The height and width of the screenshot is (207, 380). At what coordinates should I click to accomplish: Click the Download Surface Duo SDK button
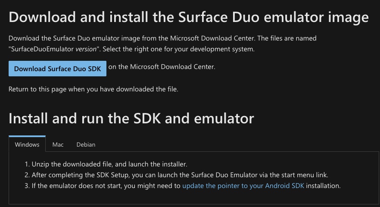pos(57,69)
